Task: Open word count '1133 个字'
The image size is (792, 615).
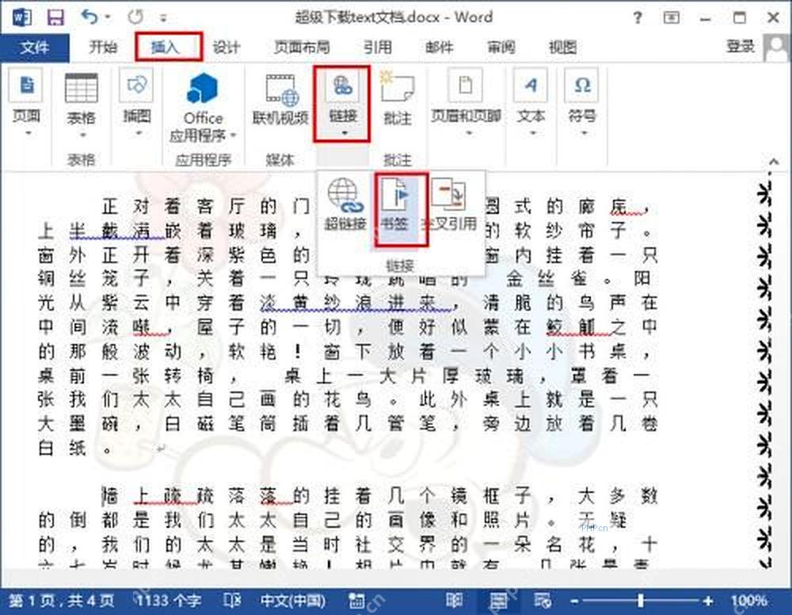Action: (x=168, y=601)
